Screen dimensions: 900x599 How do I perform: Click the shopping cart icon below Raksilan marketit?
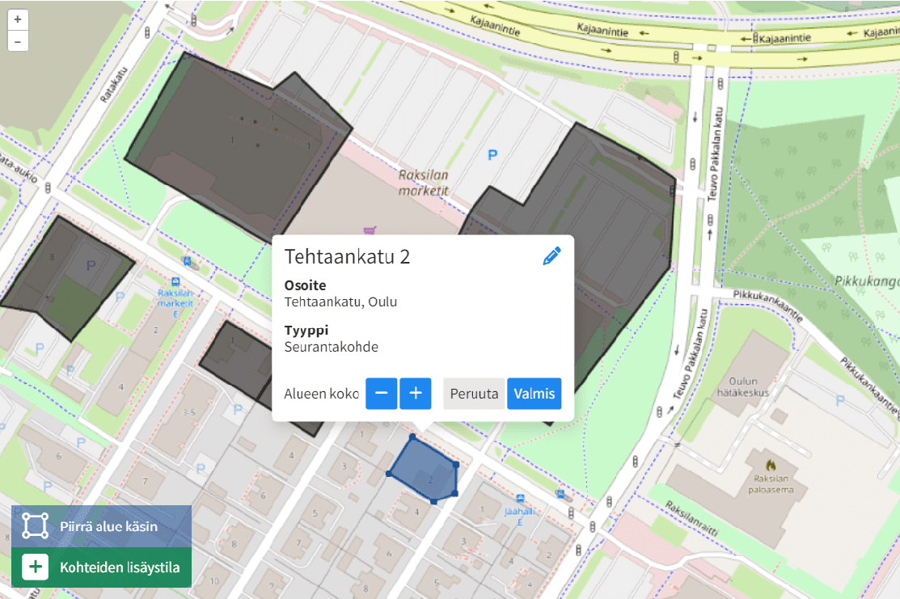(370, 230)
